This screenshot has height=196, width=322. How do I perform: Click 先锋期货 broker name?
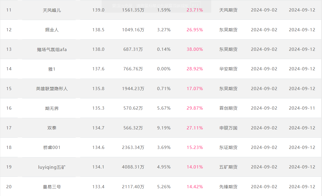tap(228, 187)
